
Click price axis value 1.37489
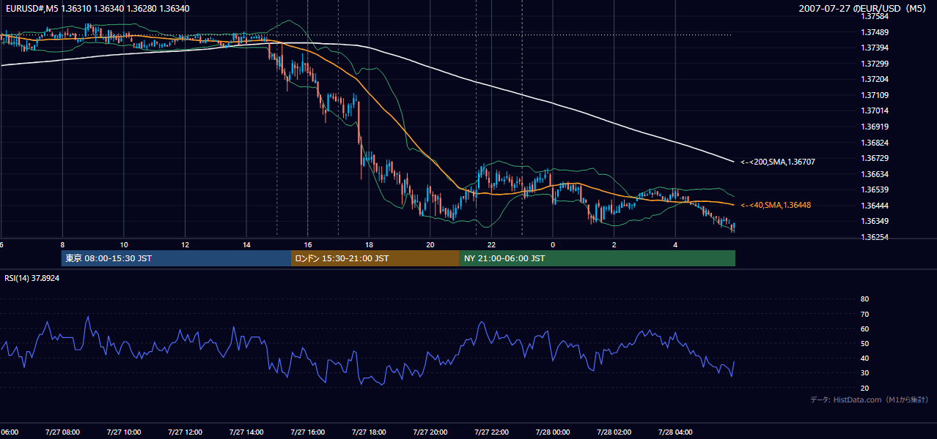(x=875, y=32)
